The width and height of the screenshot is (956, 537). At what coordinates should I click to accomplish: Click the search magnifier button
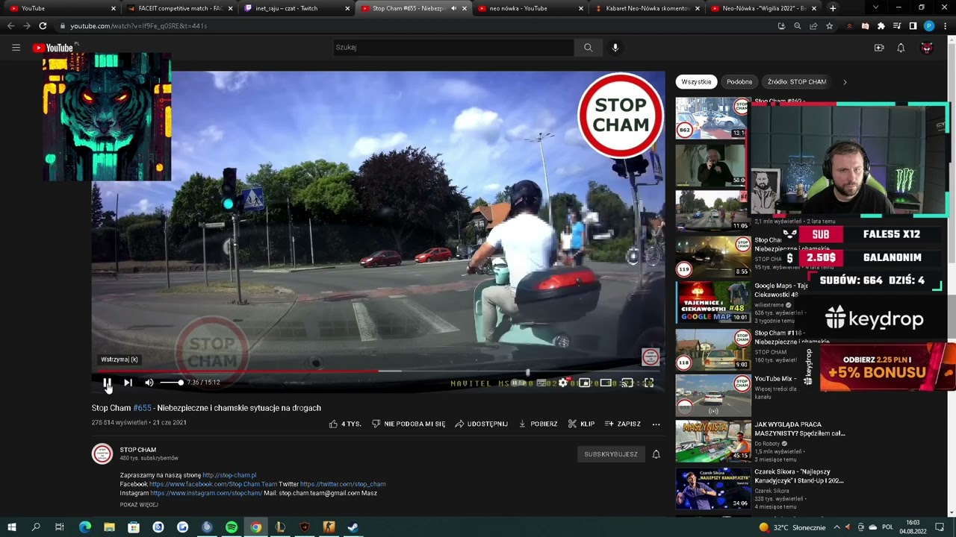pos(589,48)
